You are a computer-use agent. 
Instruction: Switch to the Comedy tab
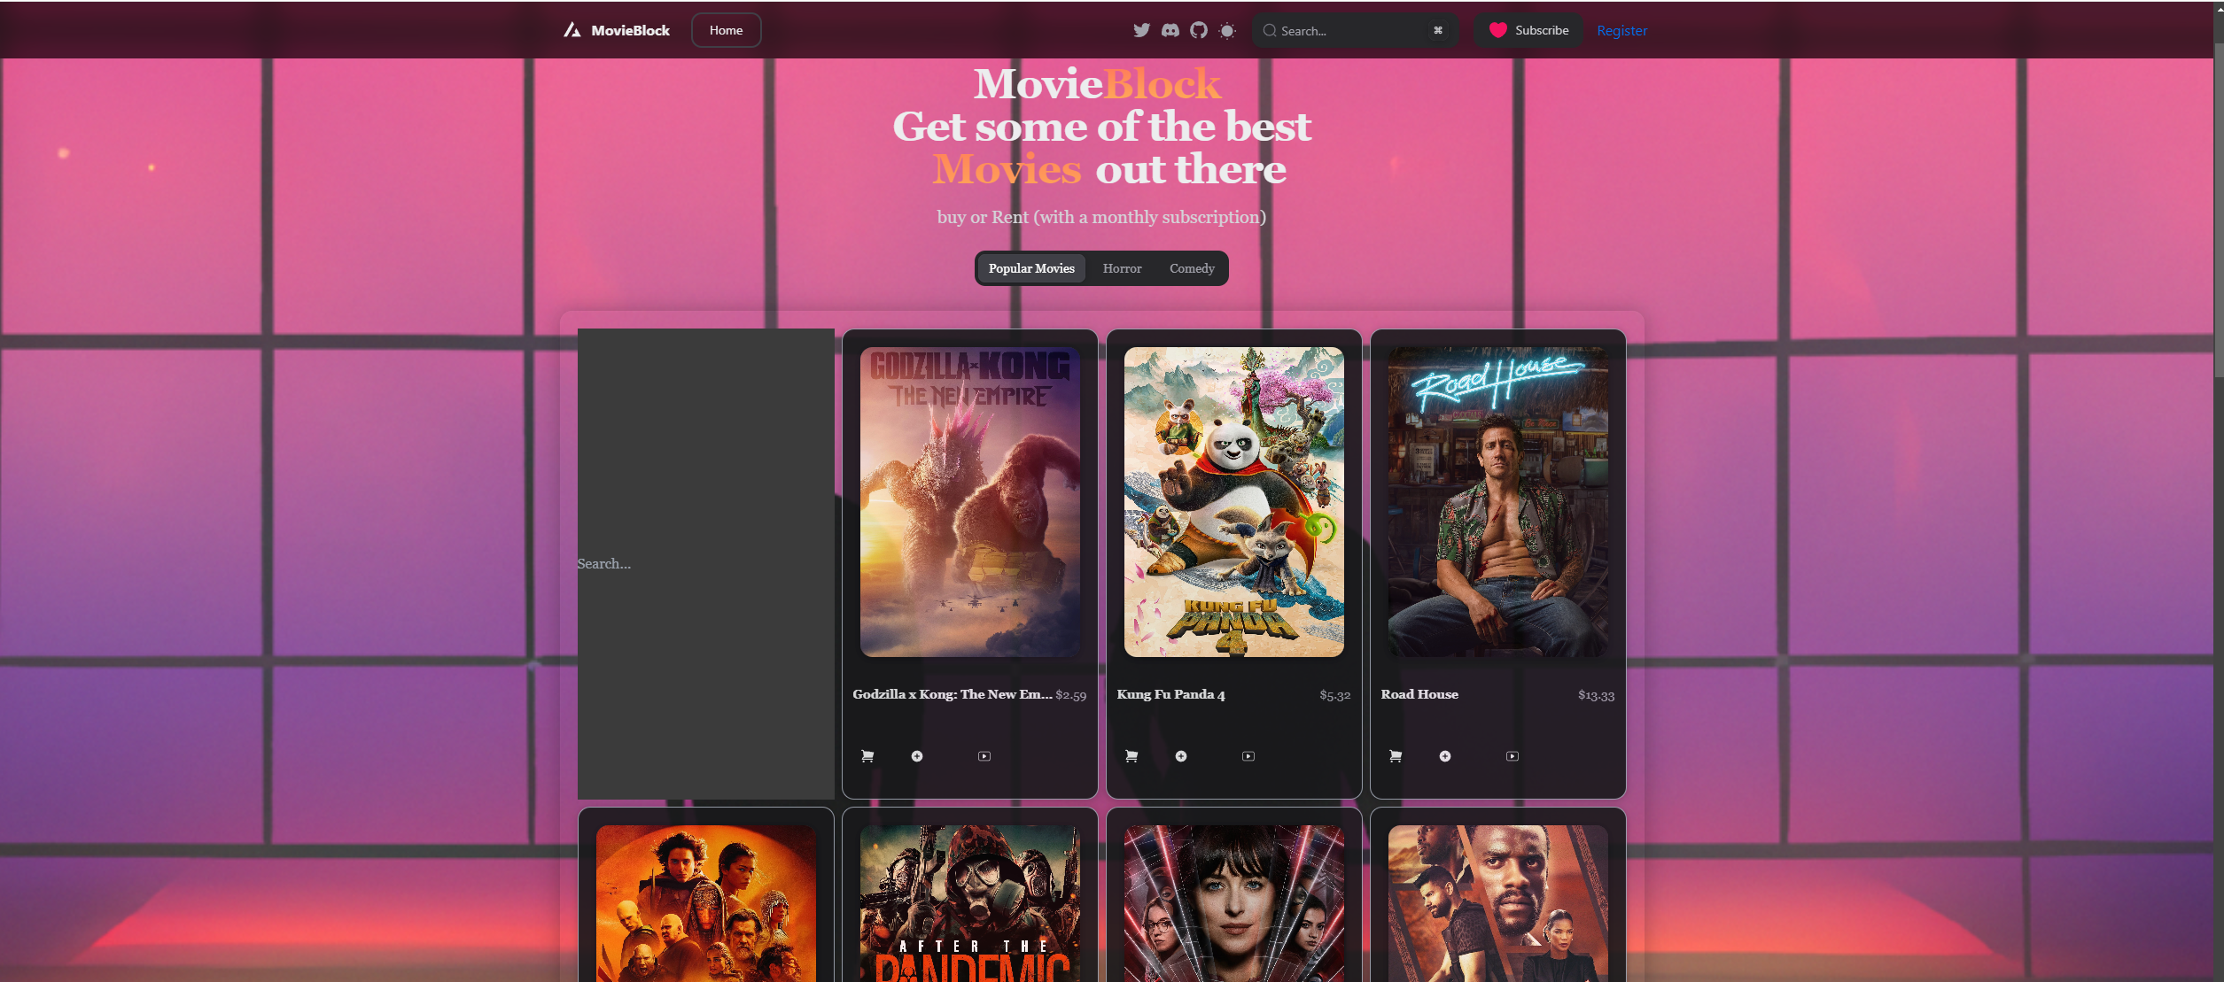tap(1192, 268)
